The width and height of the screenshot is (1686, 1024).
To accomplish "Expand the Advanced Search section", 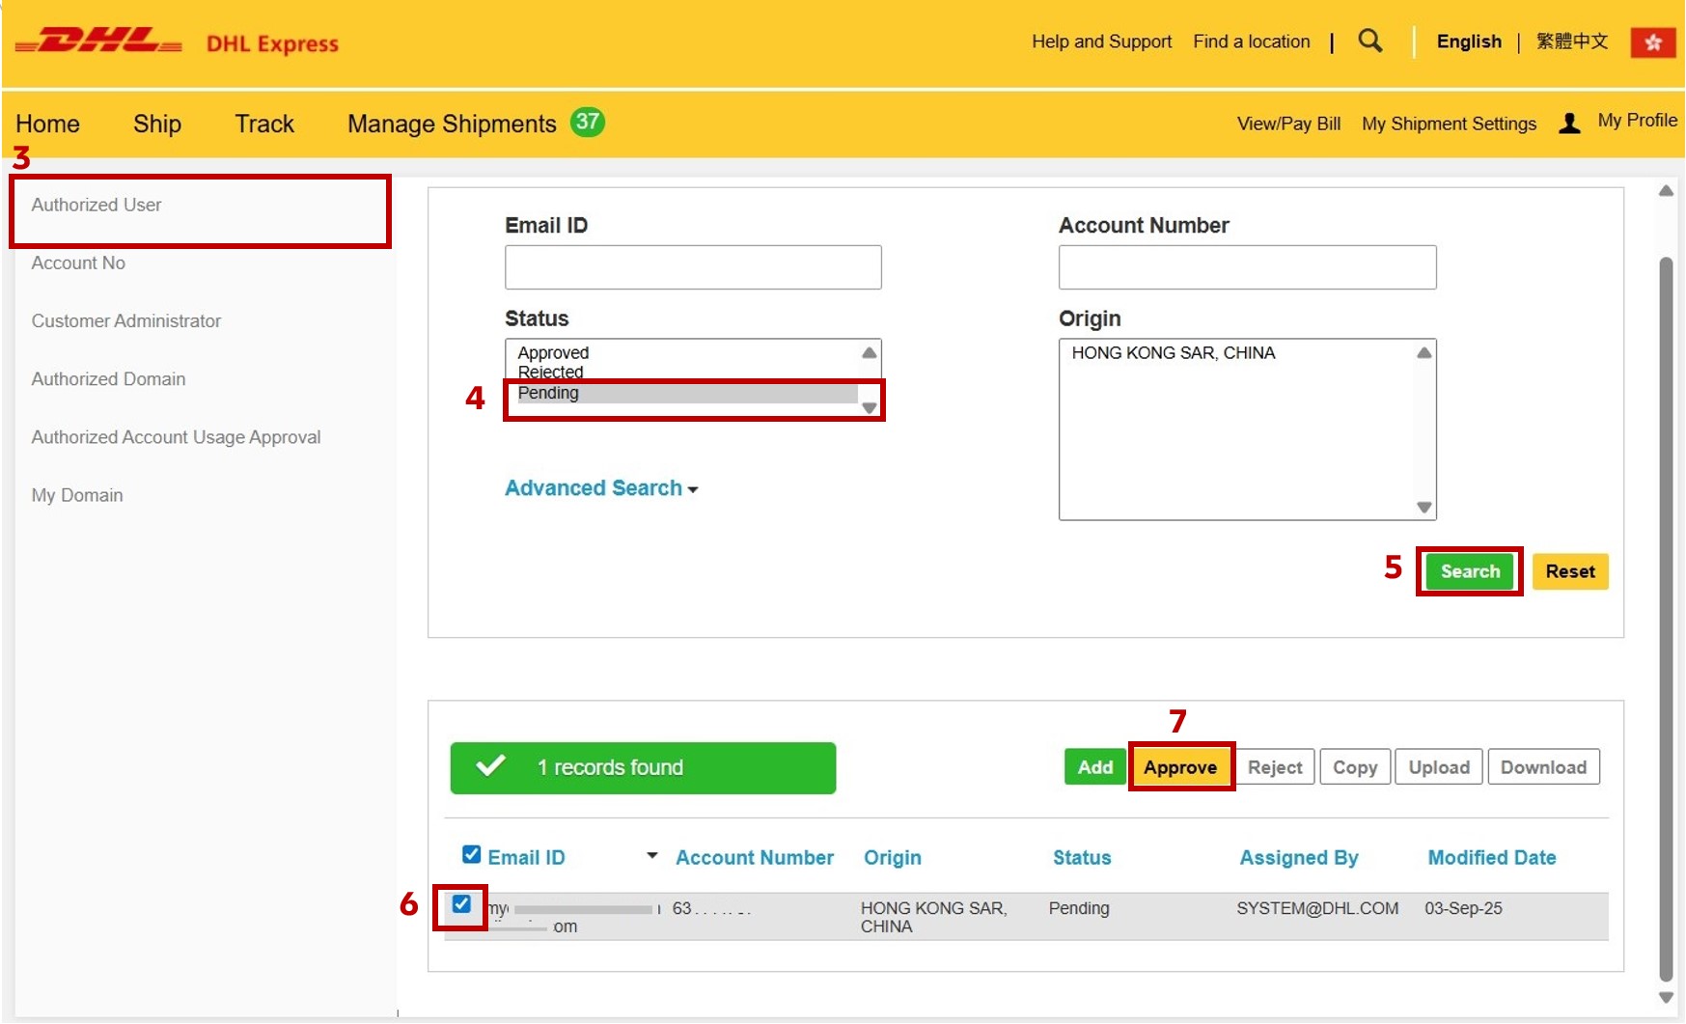I will pos(600,488).
